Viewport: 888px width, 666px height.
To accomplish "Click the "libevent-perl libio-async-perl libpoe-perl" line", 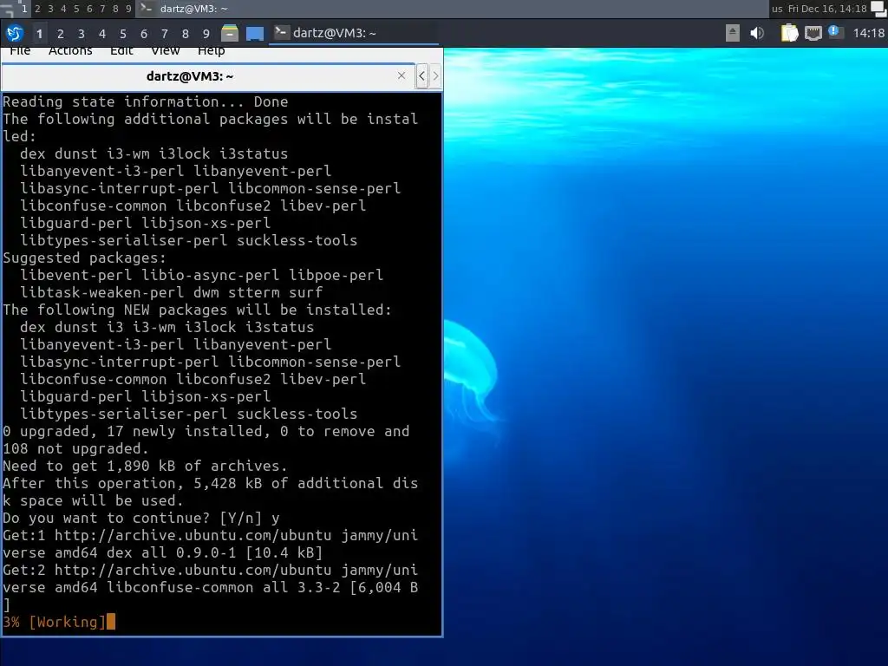I will point(201,275).
